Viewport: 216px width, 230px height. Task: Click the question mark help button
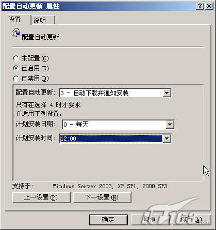coord(200,6)
